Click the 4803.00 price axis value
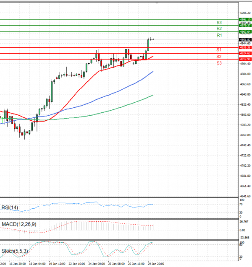This screenshot has height=267, width=252. [245, 114]
